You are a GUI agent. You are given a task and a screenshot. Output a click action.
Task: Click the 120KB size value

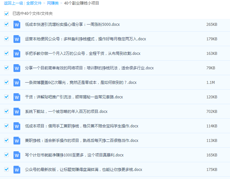point(212,97)
